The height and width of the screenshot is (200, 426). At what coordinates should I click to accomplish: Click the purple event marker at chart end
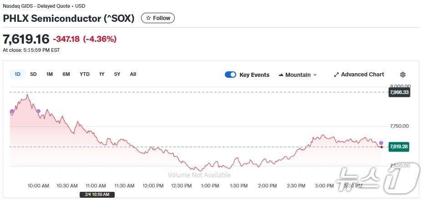[x=381, y=143]
